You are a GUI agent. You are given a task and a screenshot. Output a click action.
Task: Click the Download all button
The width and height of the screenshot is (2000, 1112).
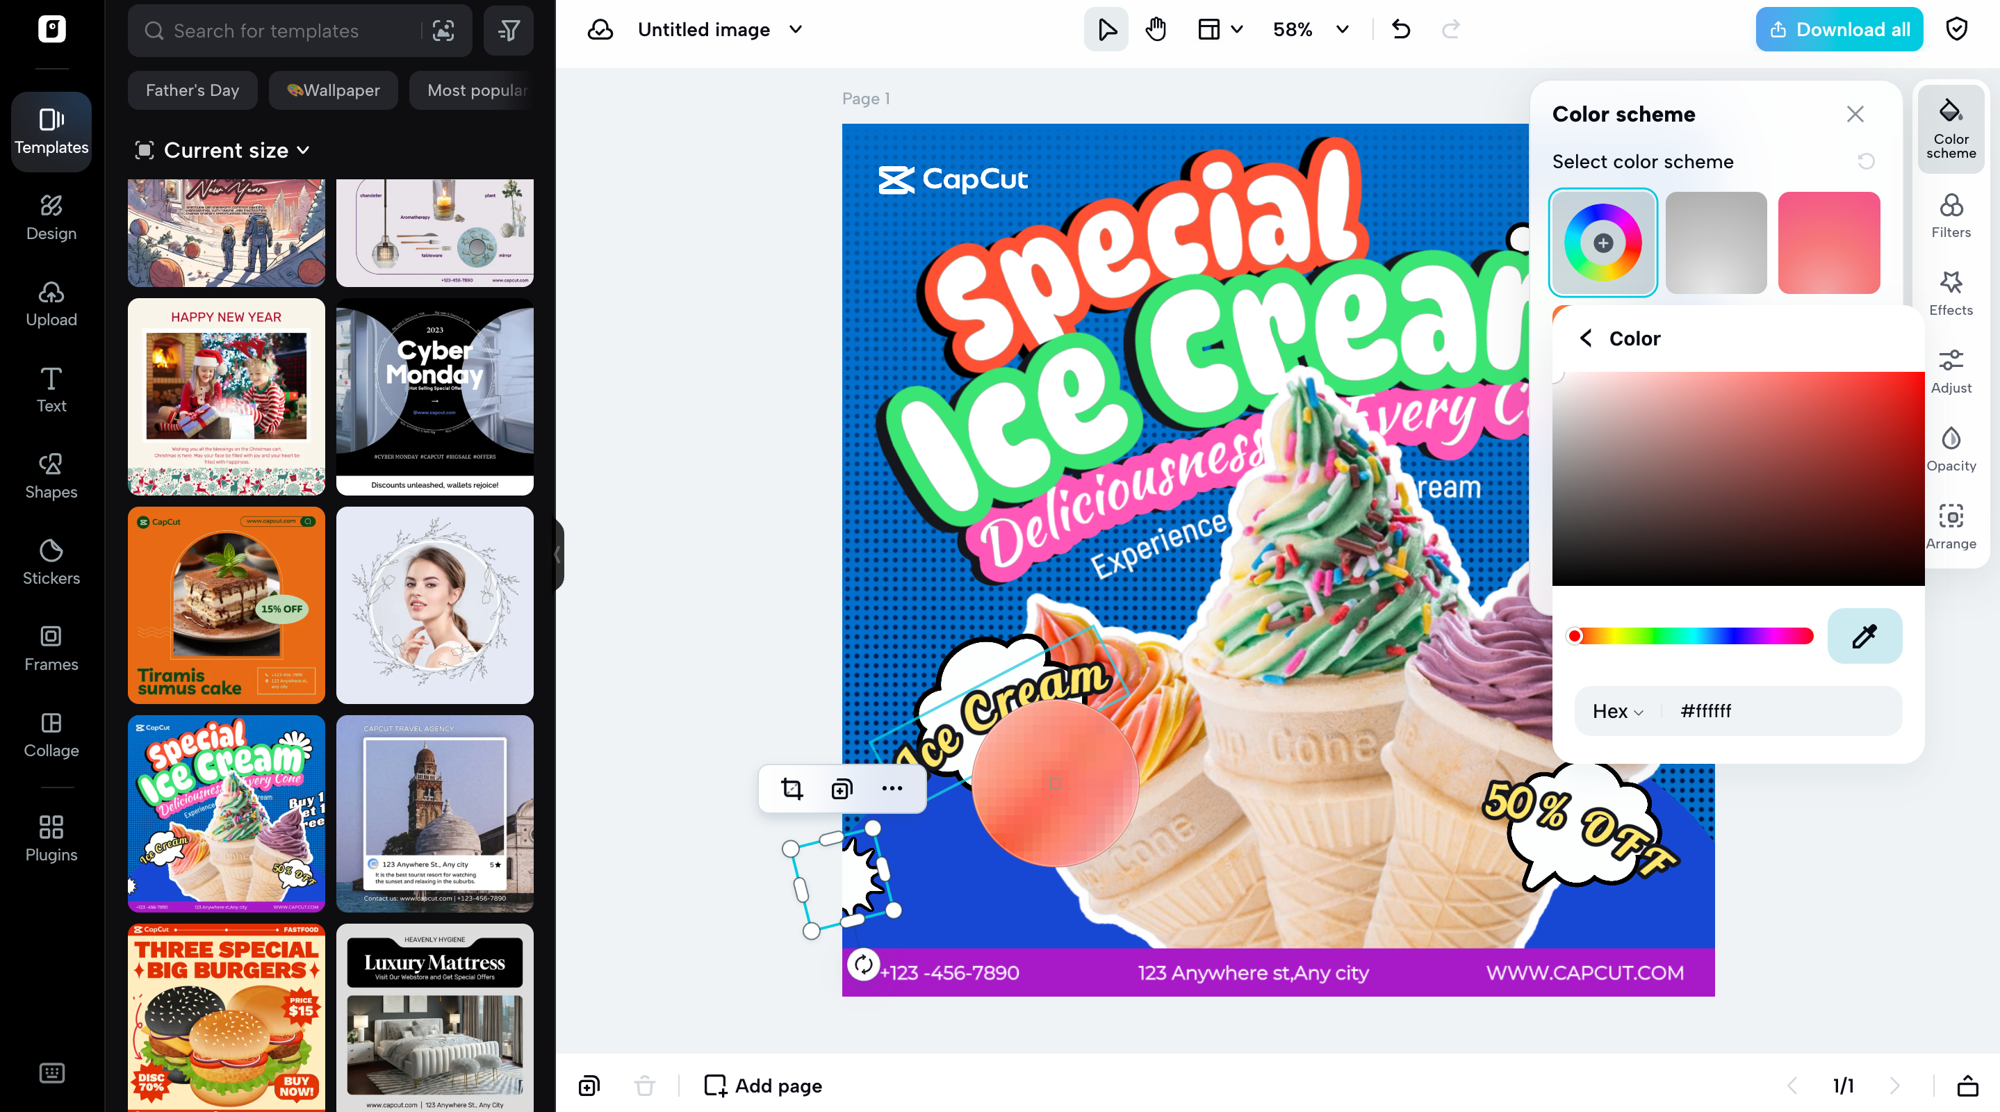1839,28
